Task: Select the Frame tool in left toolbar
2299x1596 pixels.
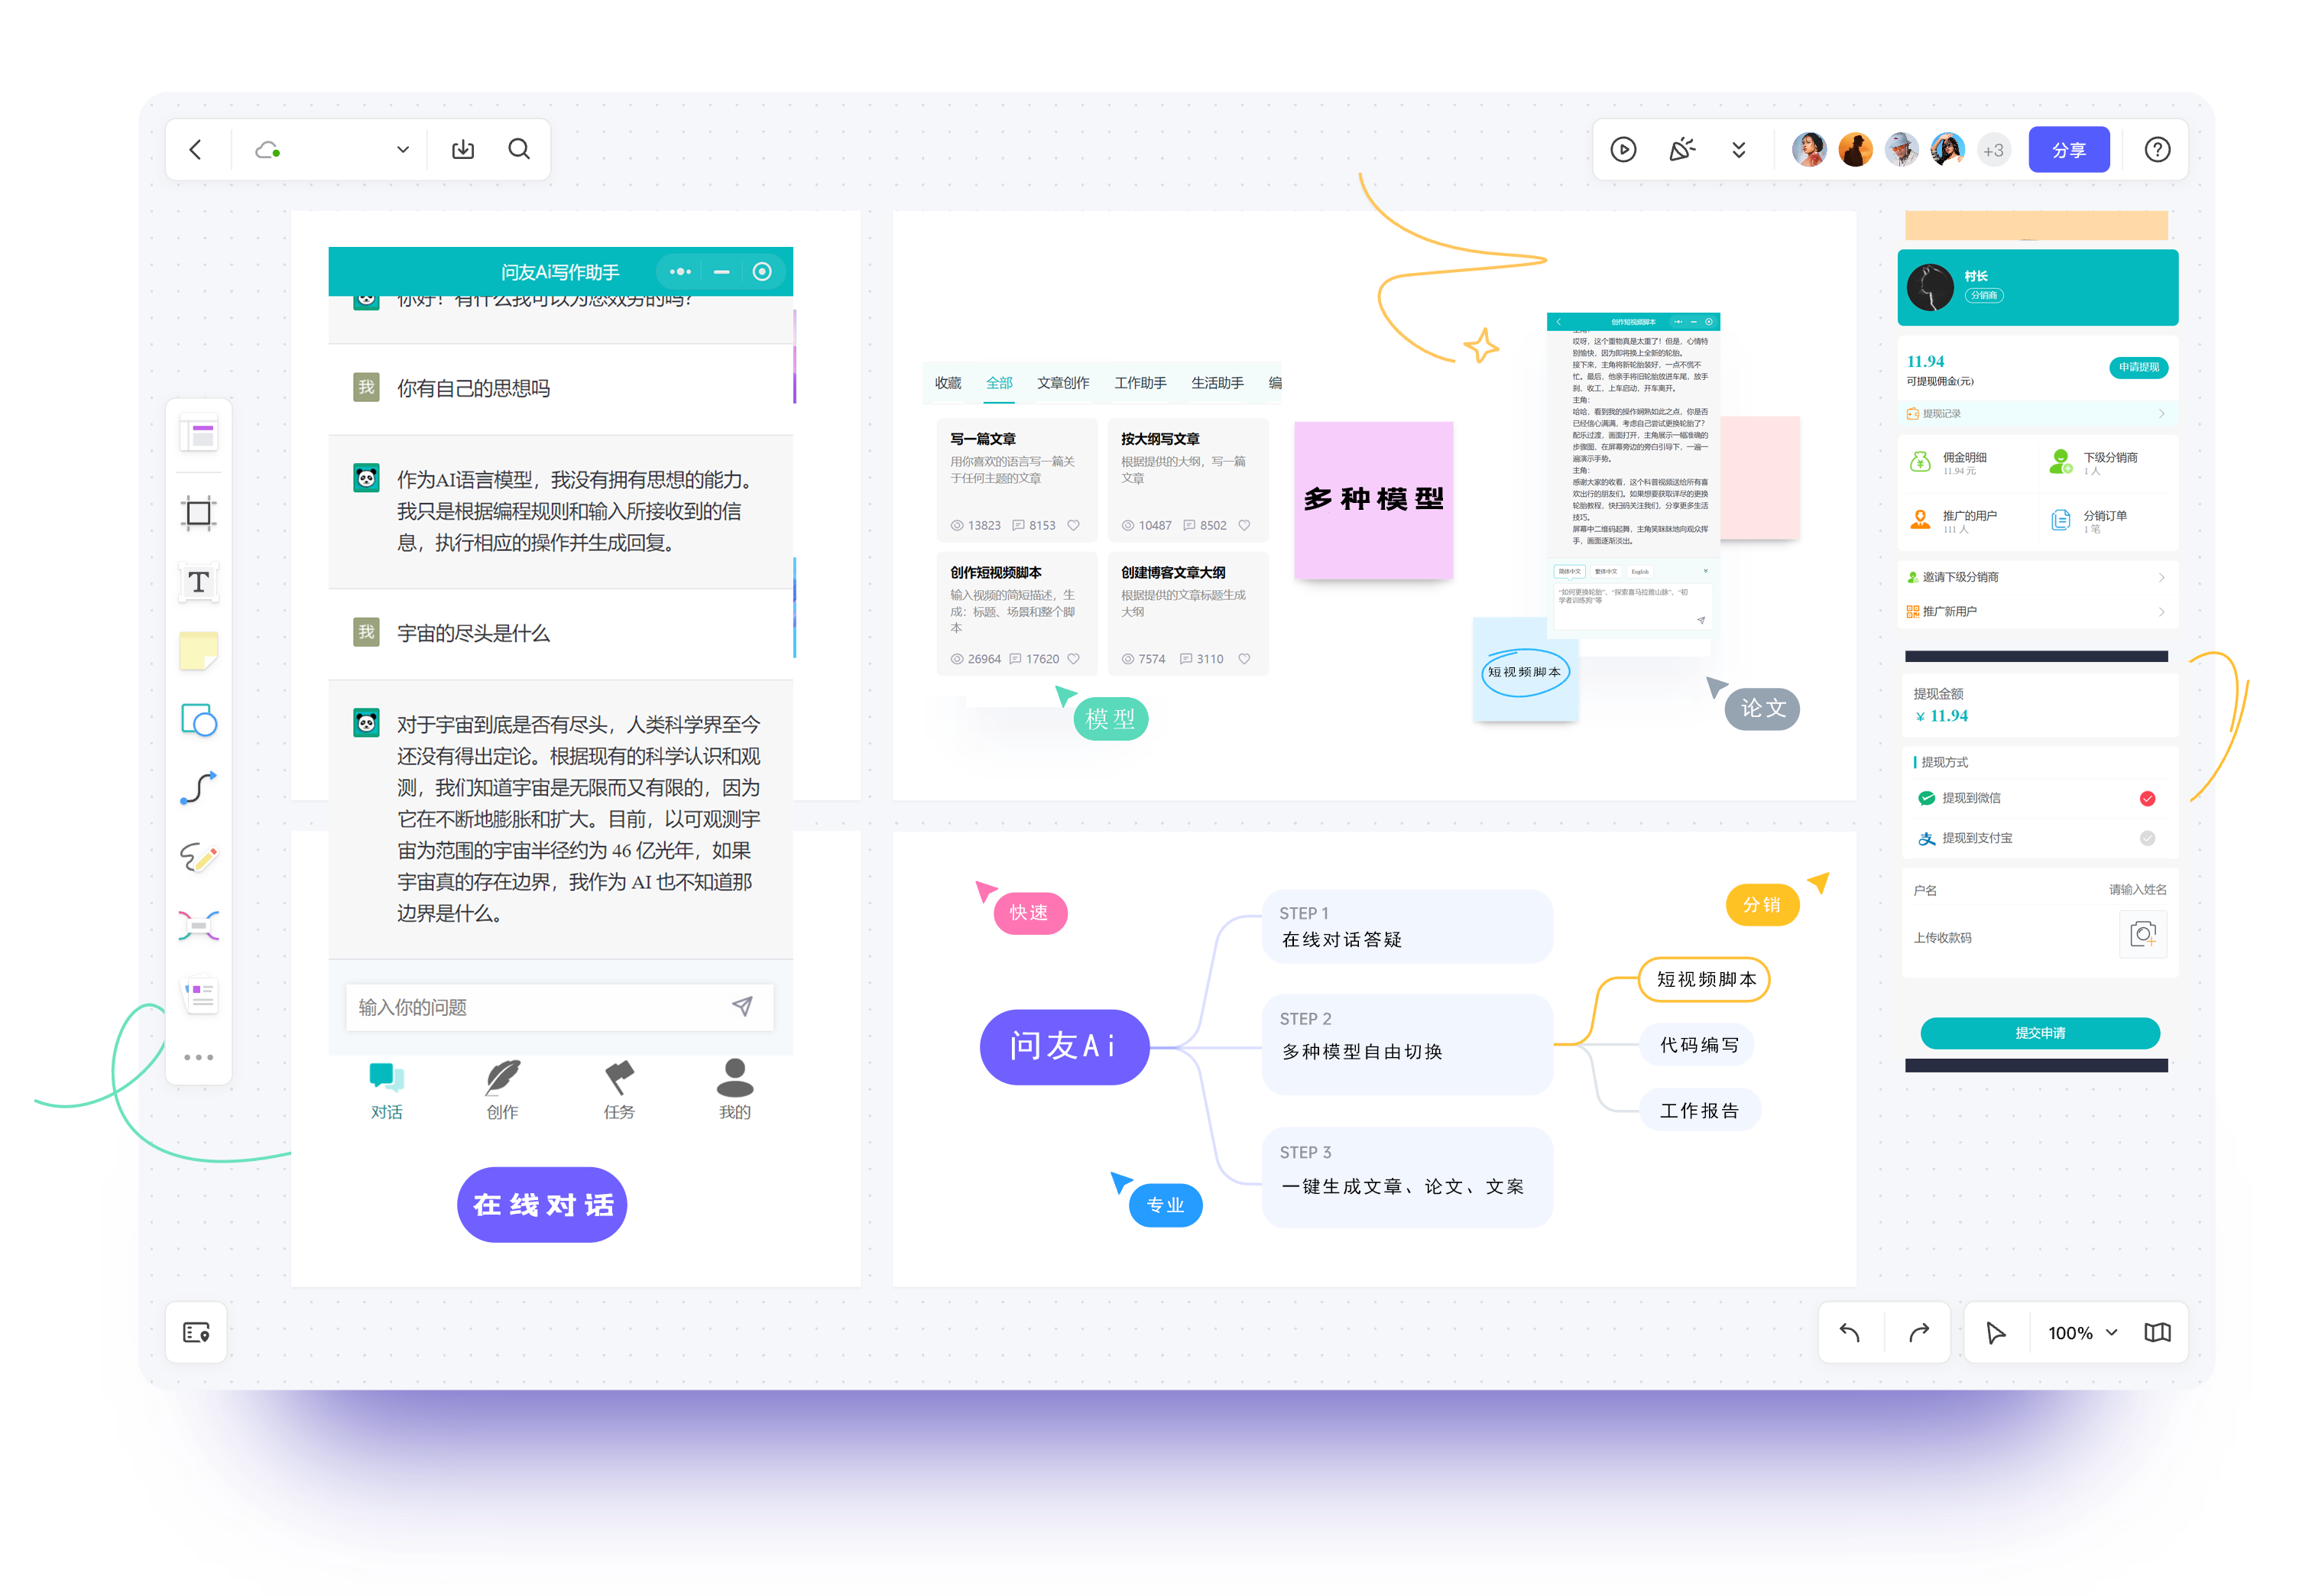Action: 198,513
